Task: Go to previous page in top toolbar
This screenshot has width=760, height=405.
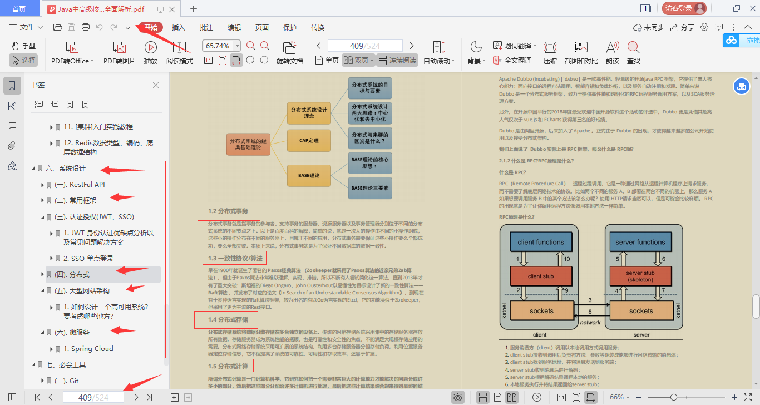Action: pos(319,46)
